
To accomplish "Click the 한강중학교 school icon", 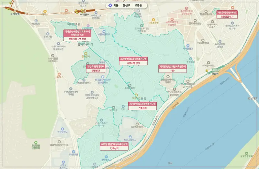I will click(62, 129).
